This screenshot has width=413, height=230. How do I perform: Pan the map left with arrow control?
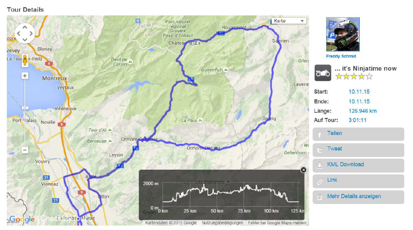click(19, 33)
